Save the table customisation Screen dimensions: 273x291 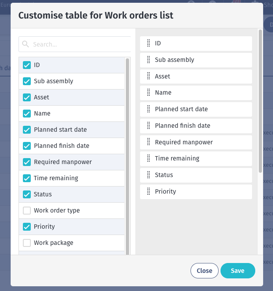238,270
